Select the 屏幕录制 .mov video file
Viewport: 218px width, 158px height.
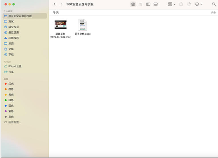click(x=60, y=25)
